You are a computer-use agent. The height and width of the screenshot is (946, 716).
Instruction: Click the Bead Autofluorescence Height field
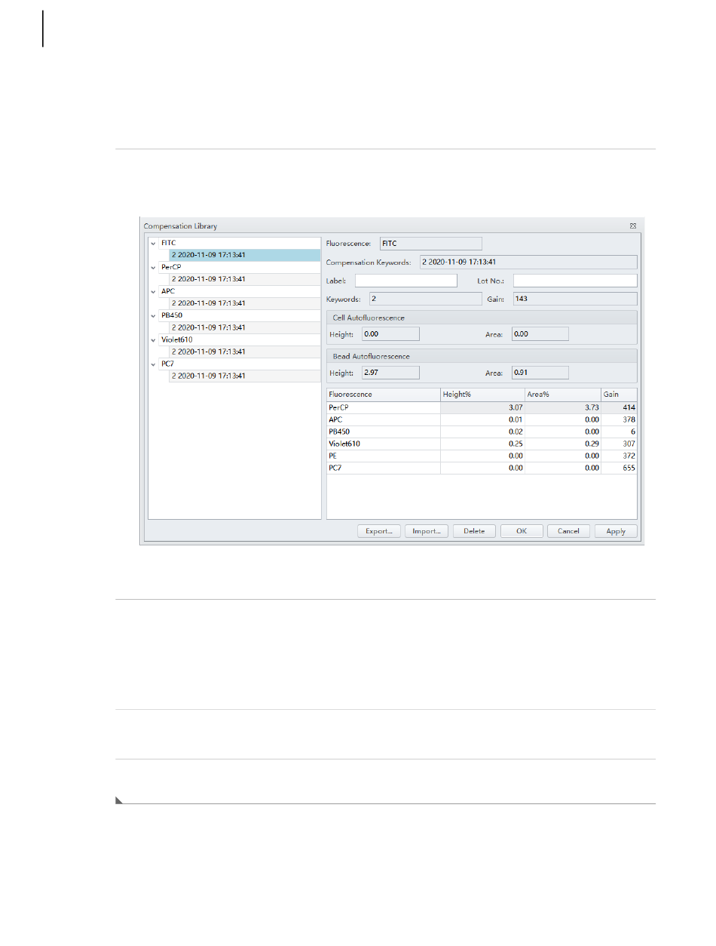(390, 372)
